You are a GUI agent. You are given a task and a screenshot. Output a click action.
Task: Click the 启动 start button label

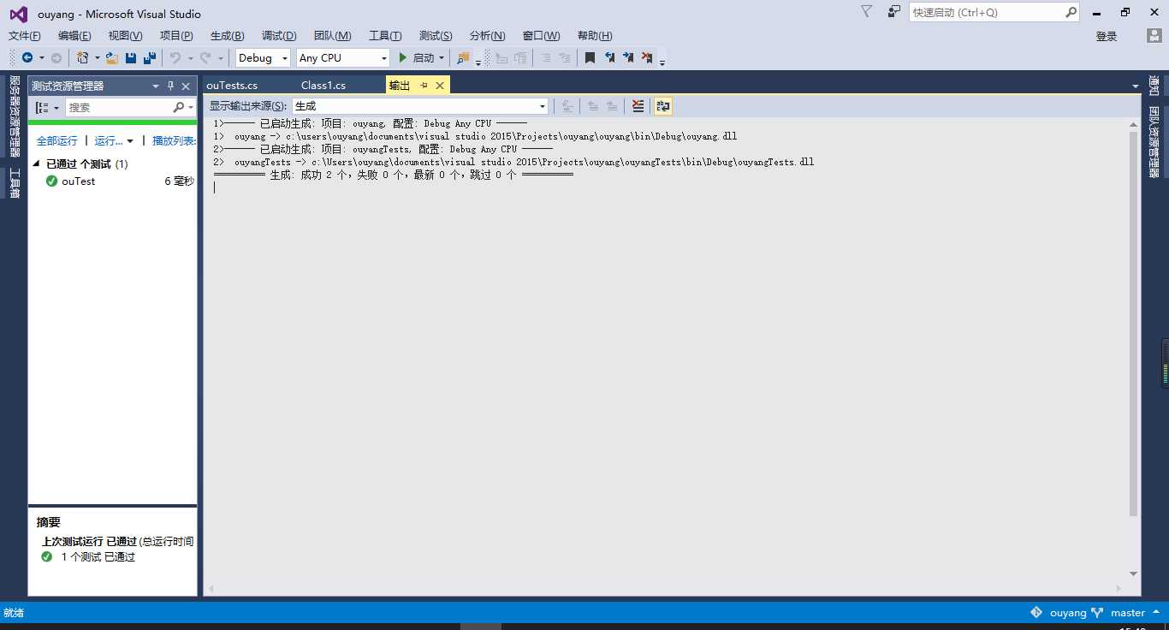[x=424, y=57]
